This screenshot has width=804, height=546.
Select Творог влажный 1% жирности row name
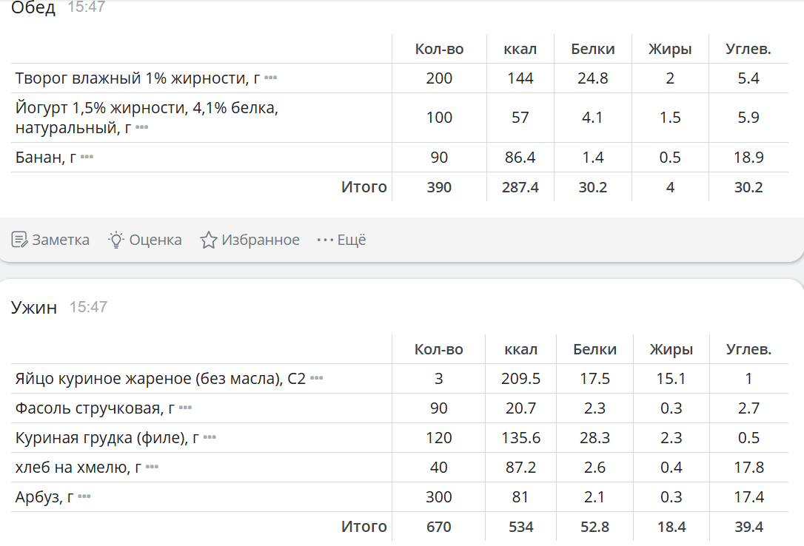coord(138,78)
